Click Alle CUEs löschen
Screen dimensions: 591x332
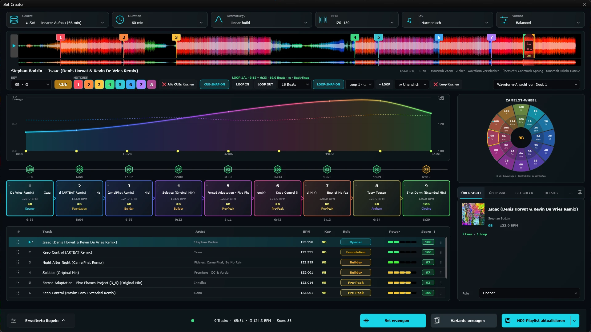click(x=178, y=85)
